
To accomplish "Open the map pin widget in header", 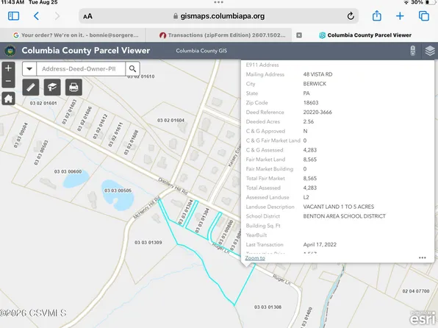I will (412, 51).
